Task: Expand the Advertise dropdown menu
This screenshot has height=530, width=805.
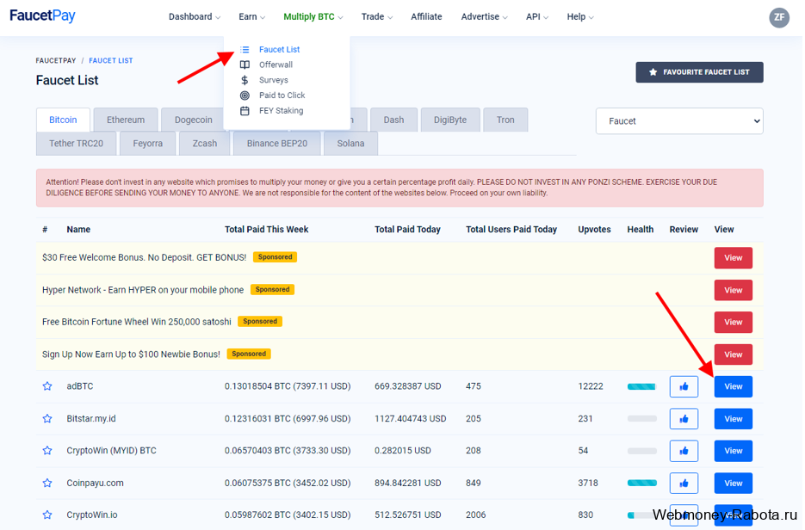Action: [484, 17]
